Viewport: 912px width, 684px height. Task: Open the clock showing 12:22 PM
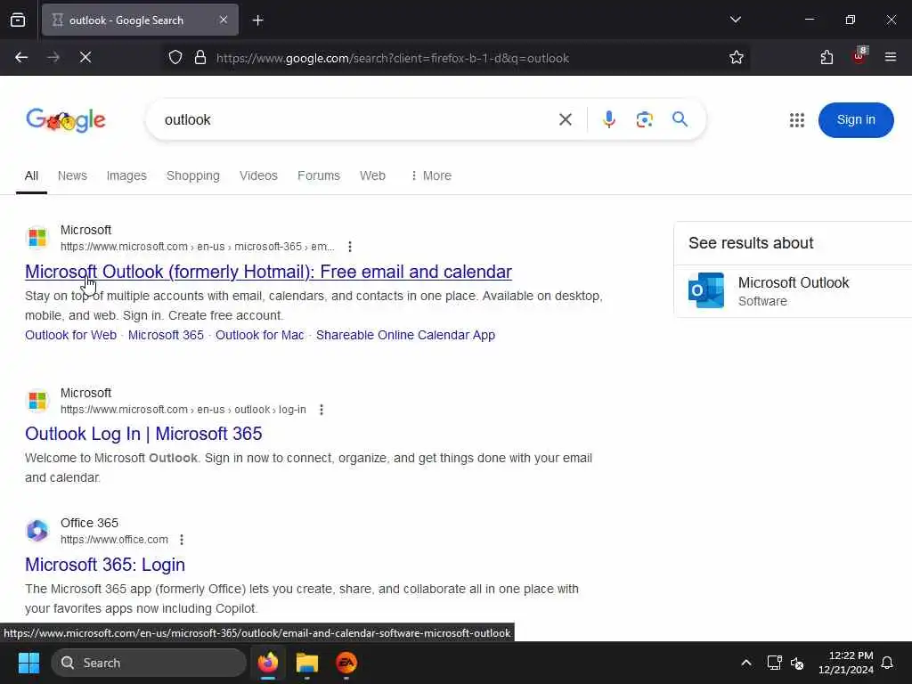pyautogui.click(x=846, y=663)
